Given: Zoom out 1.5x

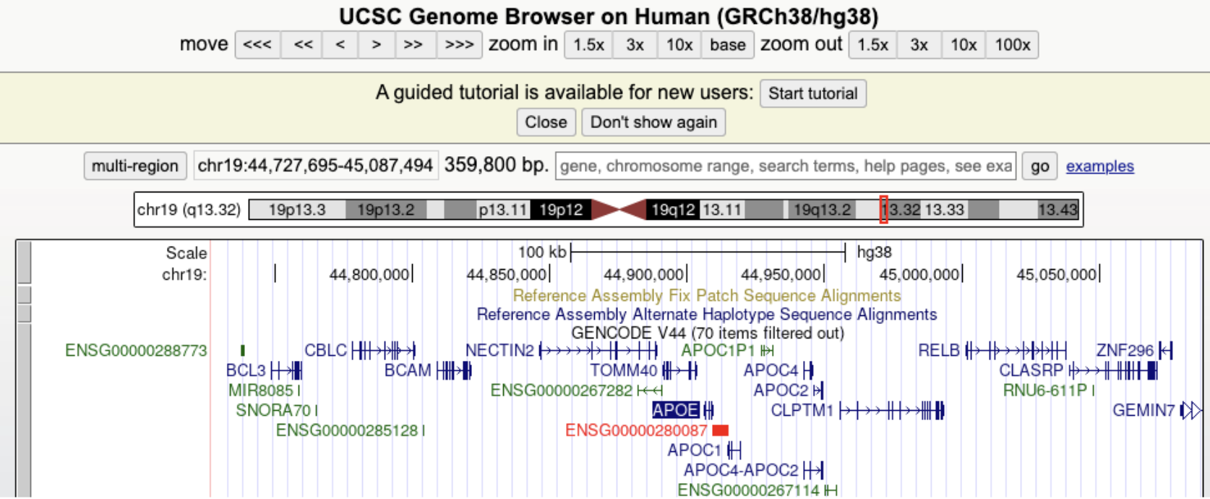Looking at the screenshot, I should 872,45.
